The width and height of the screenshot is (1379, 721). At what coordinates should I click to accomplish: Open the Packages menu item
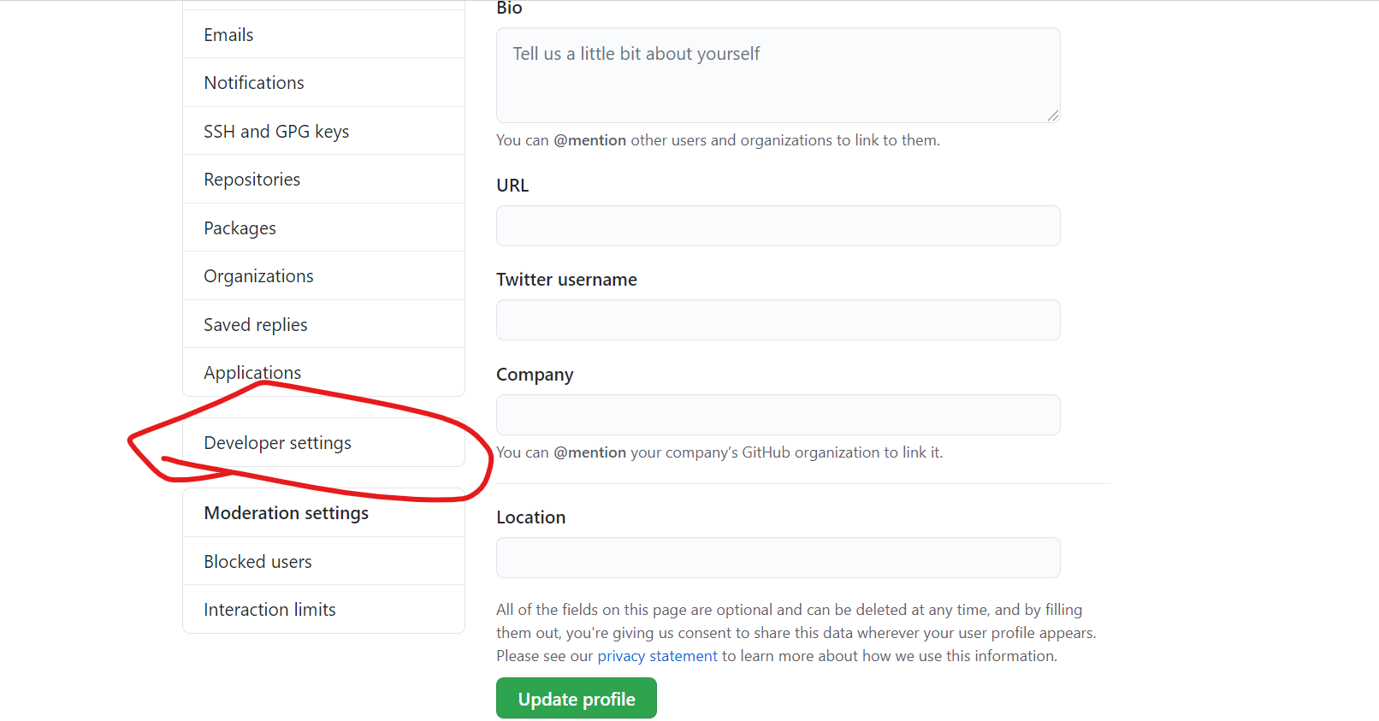323,228
